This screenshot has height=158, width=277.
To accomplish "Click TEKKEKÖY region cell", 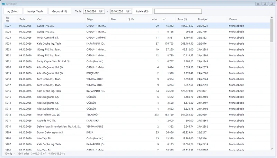I will 92,115.
